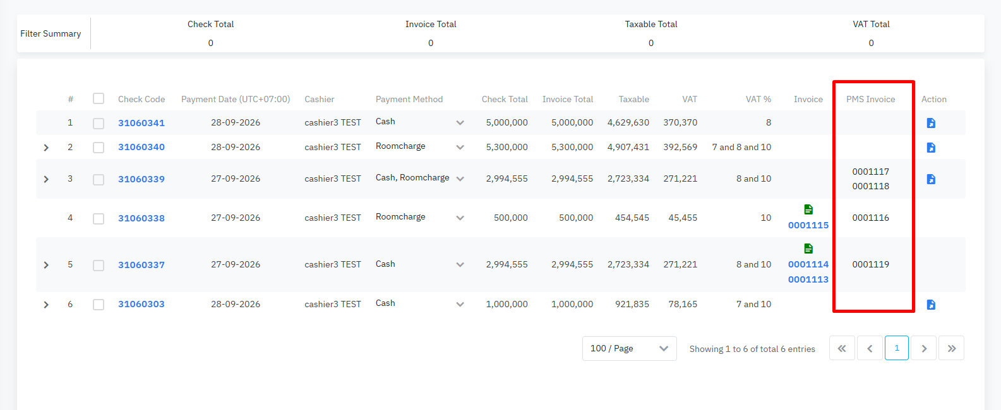
Task: Select checkbox for check 31060340
Action: click(x=99, y=148)
